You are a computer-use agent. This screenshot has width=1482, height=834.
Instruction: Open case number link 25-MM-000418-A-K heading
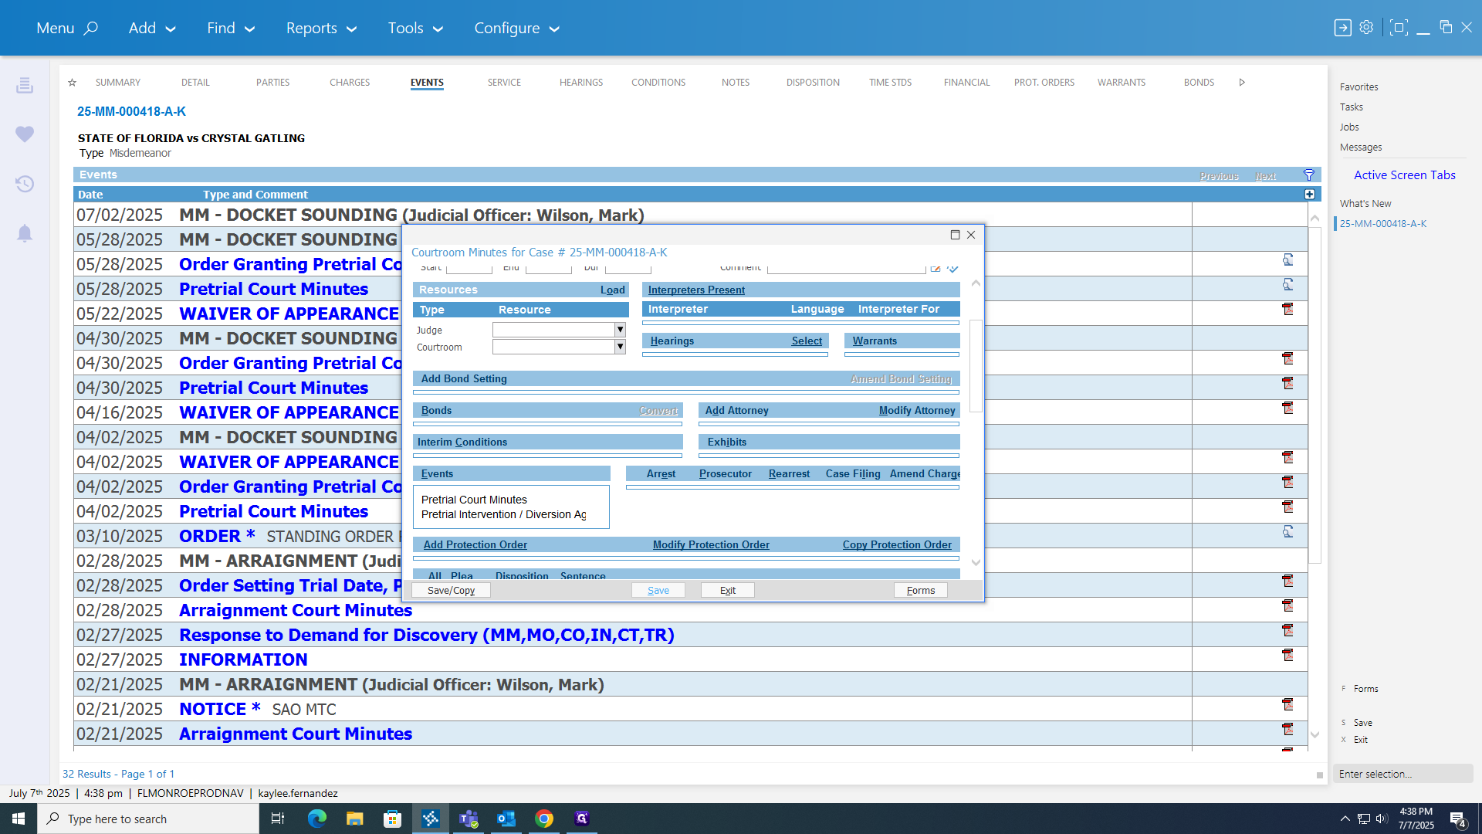pyautogui.click(x=131, y=111)
